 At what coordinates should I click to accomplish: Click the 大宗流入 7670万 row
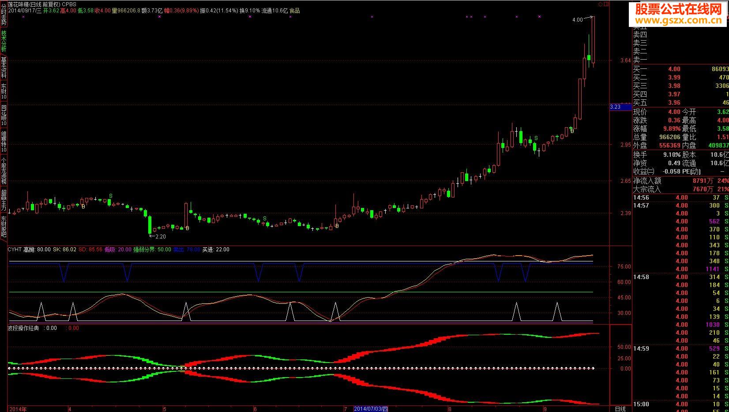680,189
